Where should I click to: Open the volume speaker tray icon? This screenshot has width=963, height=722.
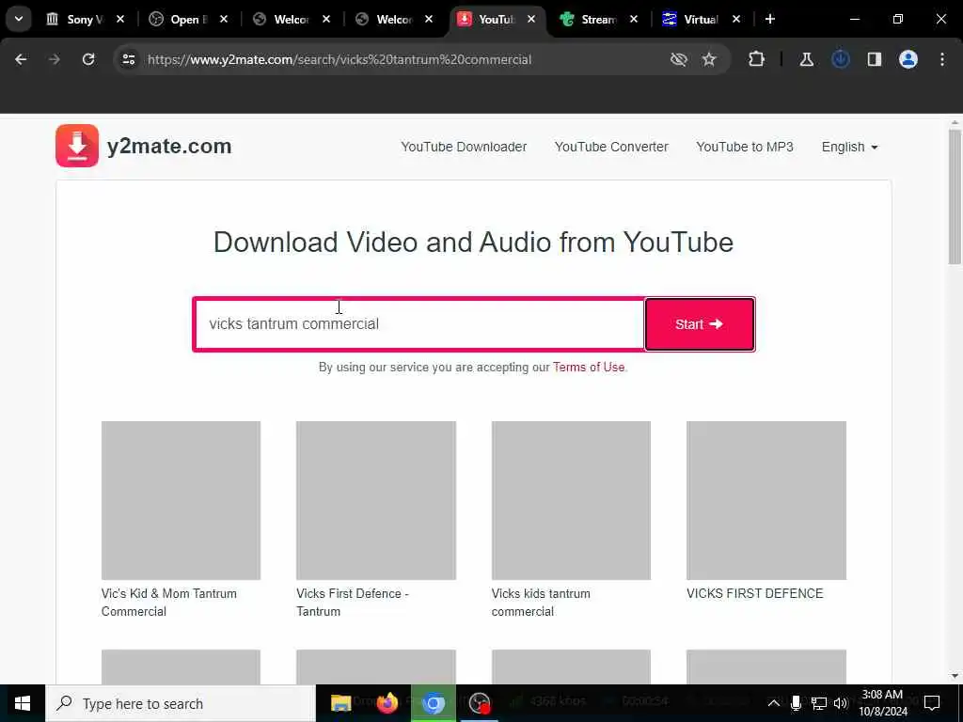pyautogui.click(x=840, y=703)
